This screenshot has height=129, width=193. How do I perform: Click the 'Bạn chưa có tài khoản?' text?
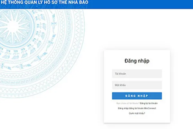(x=128, y=103)
